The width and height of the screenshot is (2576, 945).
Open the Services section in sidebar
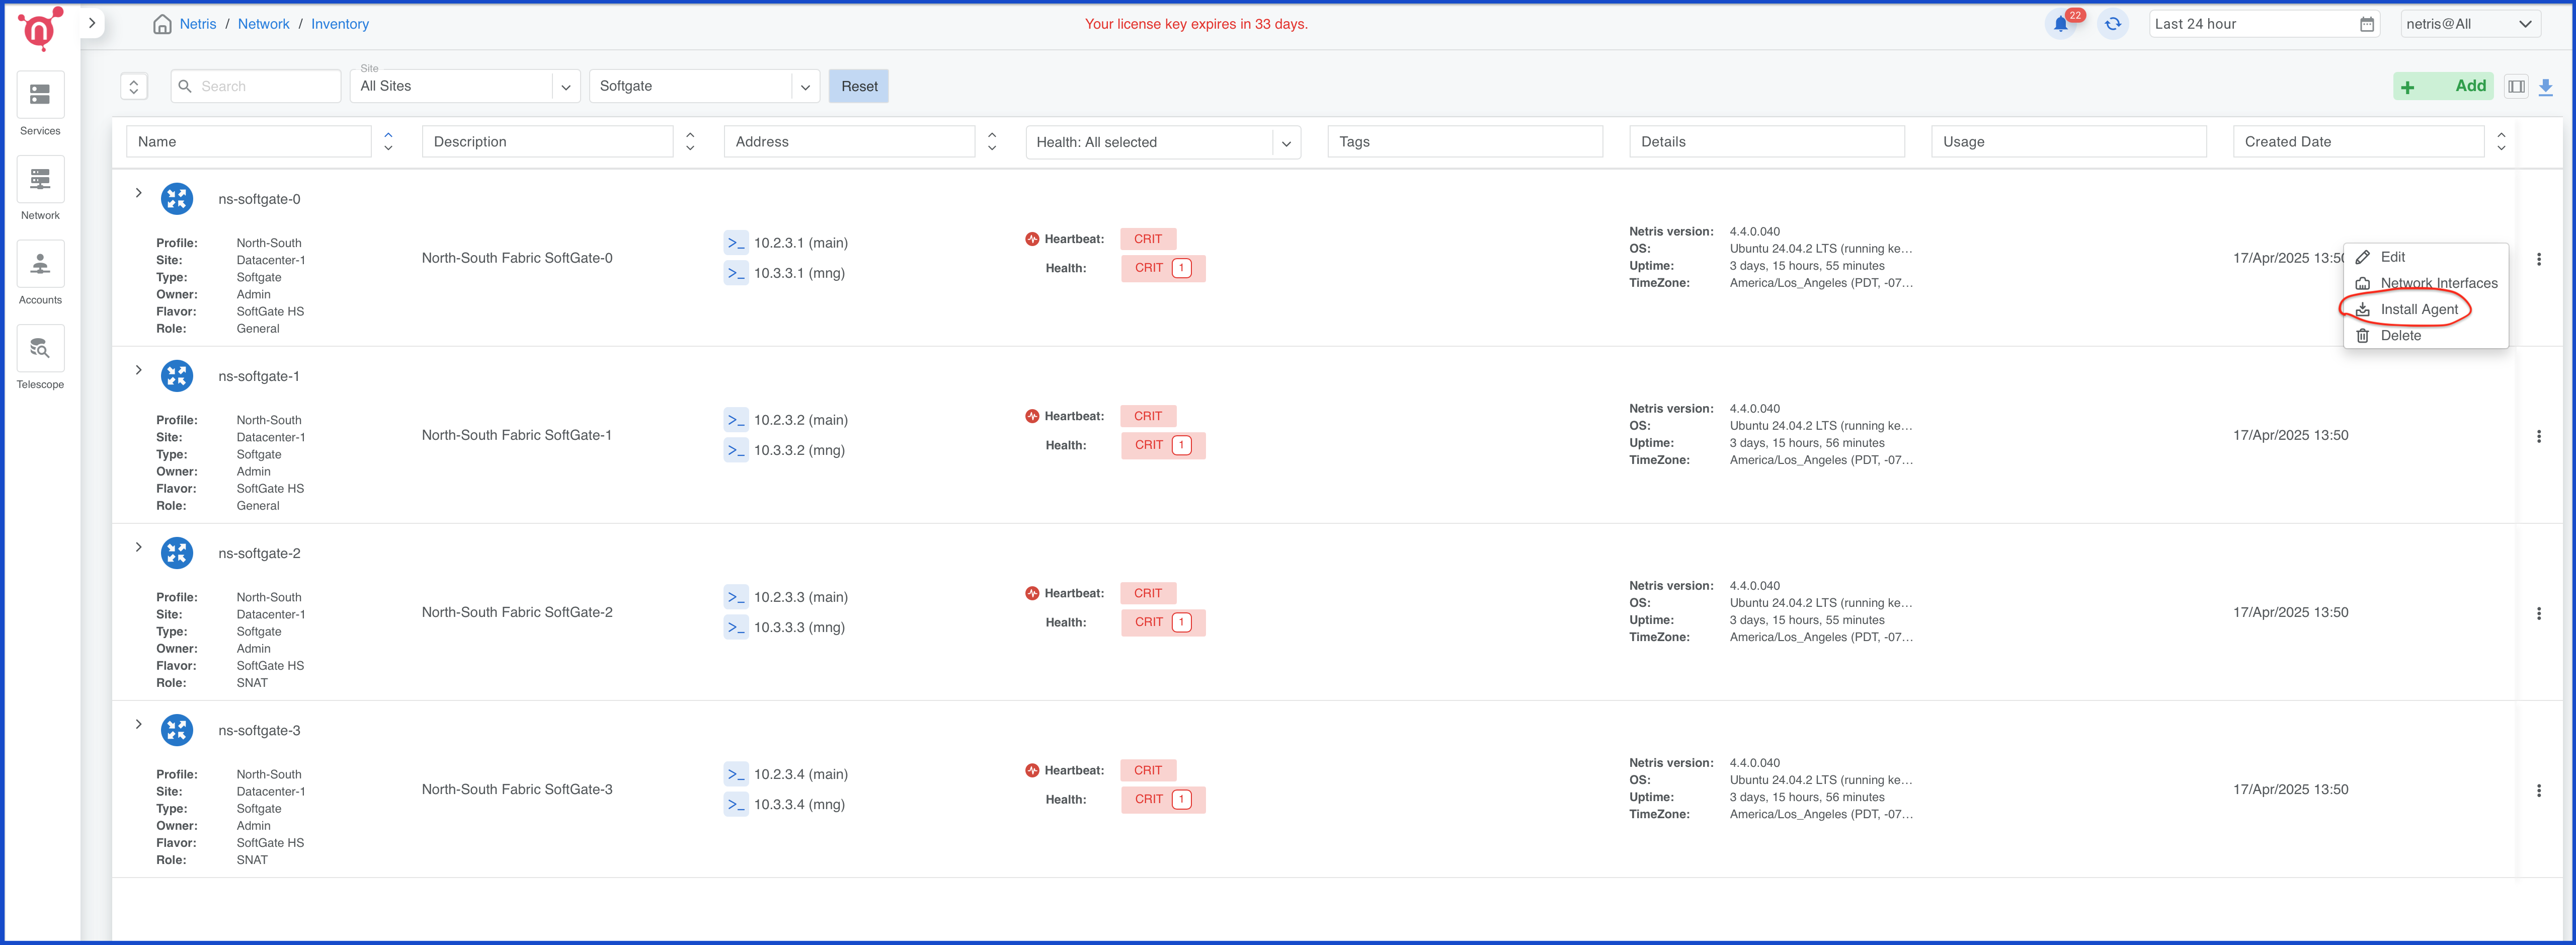coord(40,103)
